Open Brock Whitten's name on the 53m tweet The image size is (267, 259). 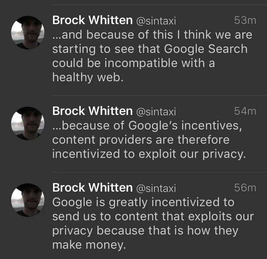click(x=92, y=20)
